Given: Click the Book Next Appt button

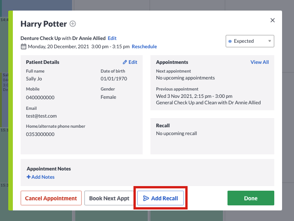Looking at the screenshot, I should (x=109, y=198).
